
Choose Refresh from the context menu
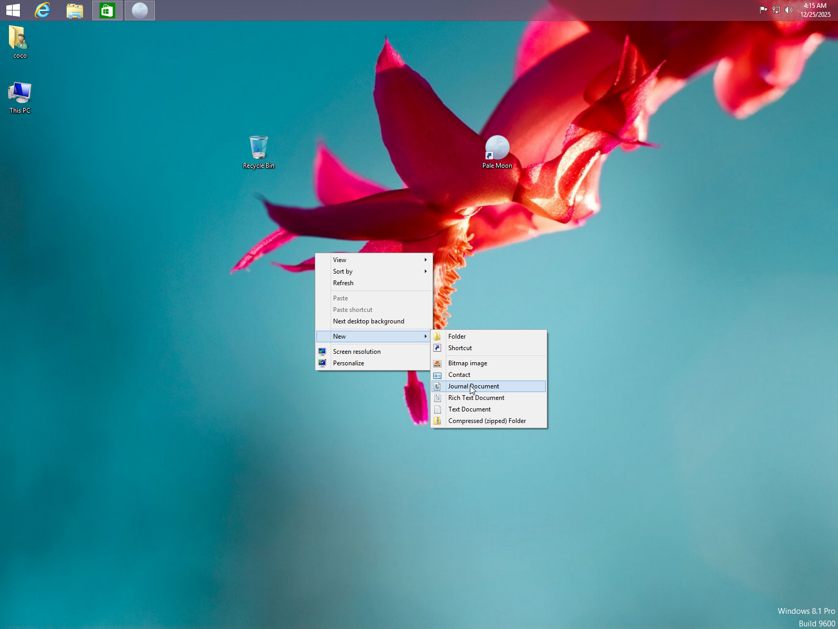[x=343, y=283]
